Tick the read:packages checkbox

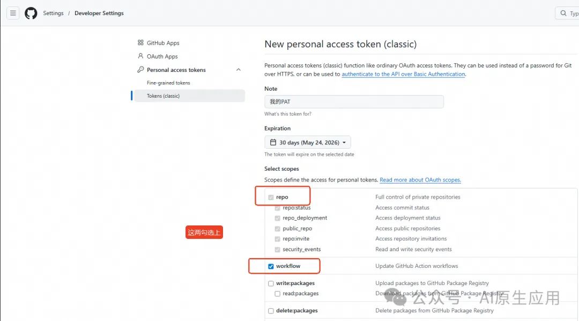coord(278,294)
